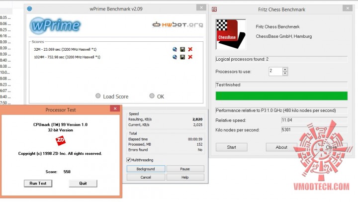
Task: Decrease Processors to use with down arrow
Action: (x=285, y=73)
